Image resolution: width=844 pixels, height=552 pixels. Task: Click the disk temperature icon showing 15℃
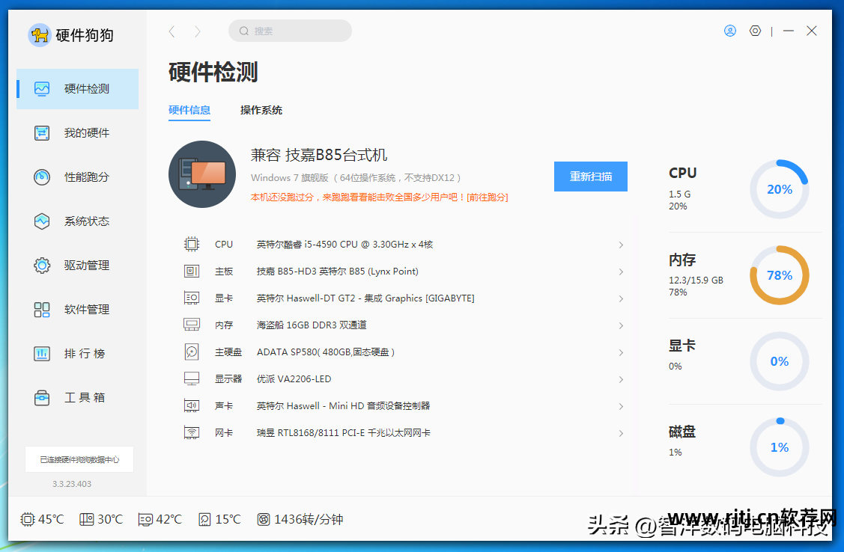pos(204,519)
